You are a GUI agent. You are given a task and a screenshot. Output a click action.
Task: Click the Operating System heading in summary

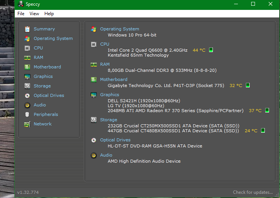120,29
